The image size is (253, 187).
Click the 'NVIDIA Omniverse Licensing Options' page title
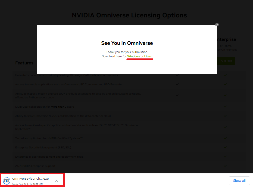(x=129, y=15)
